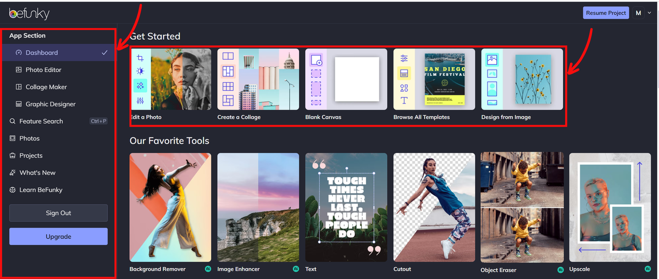
Task: Click the Projects briefcase icon
Action: click(x=13, y=155)
